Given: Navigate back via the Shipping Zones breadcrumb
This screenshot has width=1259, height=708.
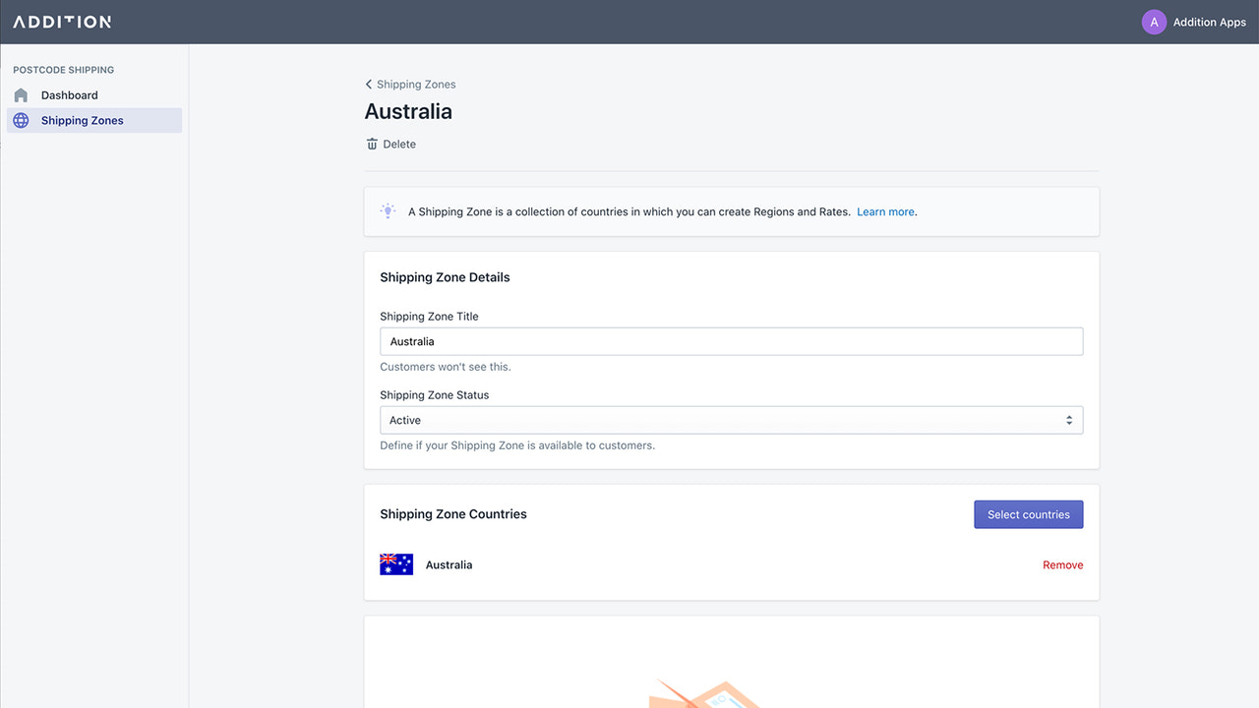Looking at the screenshot, I should (417, 84).
